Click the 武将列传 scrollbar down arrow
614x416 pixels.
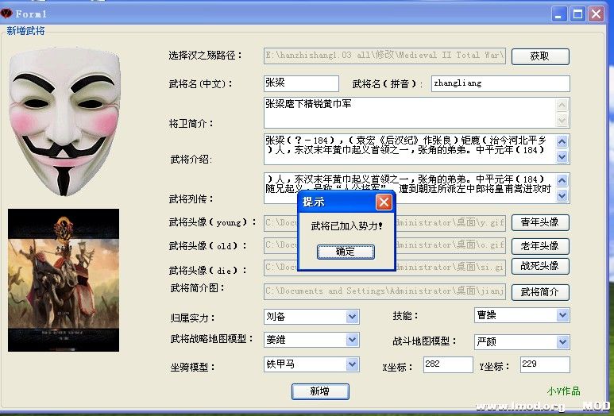click(562, 195)
